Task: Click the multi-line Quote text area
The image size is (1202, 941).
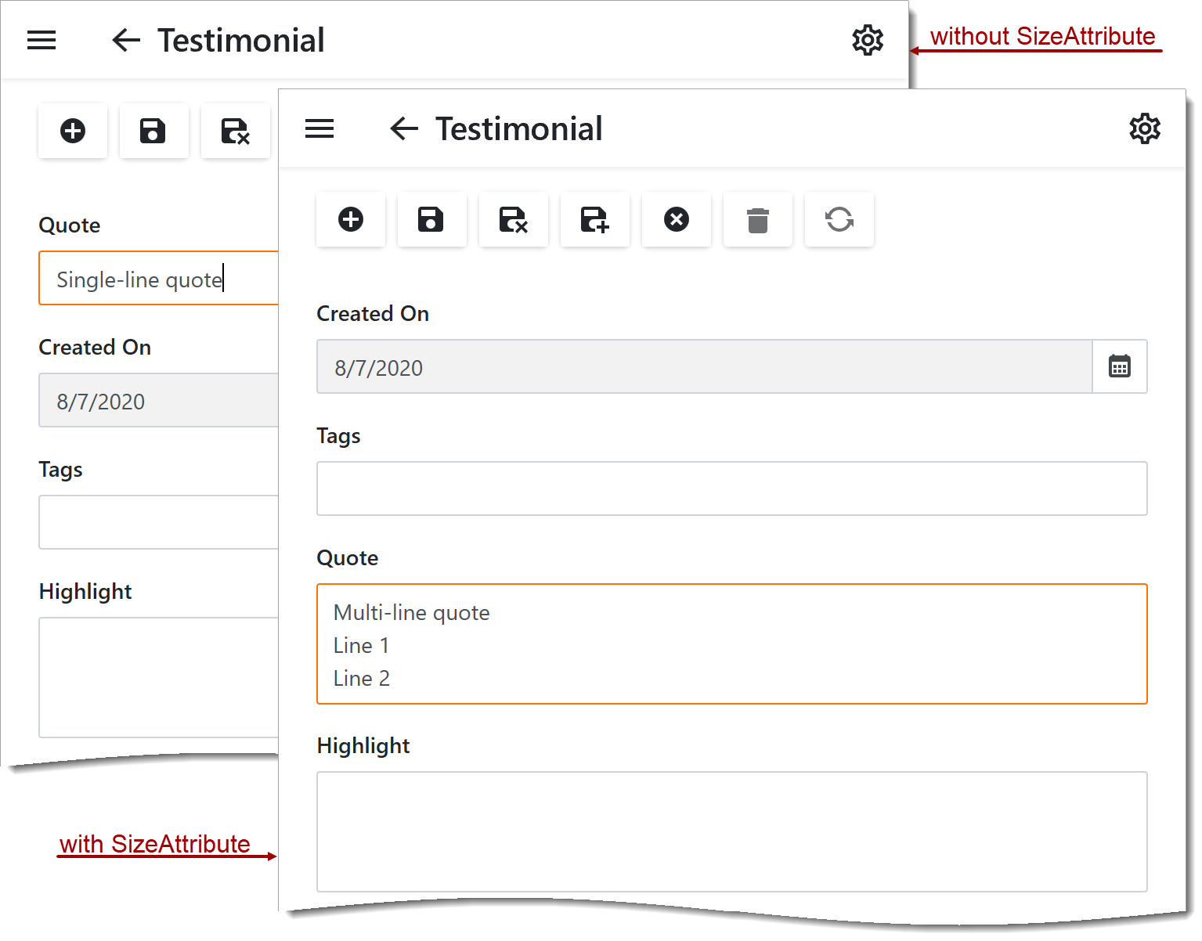Action: click(731, 644)
